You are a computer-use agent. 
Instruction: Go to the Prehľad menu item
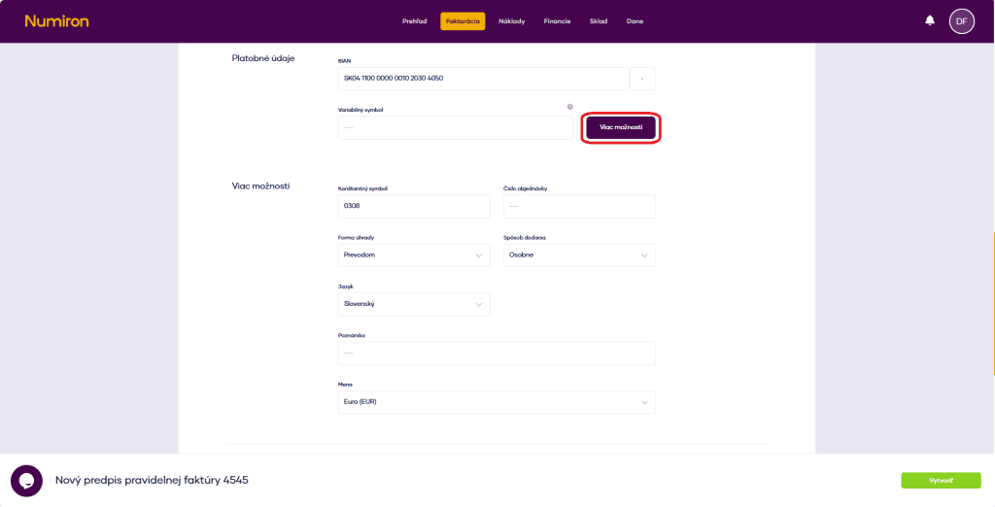click(x=415, y=21)
